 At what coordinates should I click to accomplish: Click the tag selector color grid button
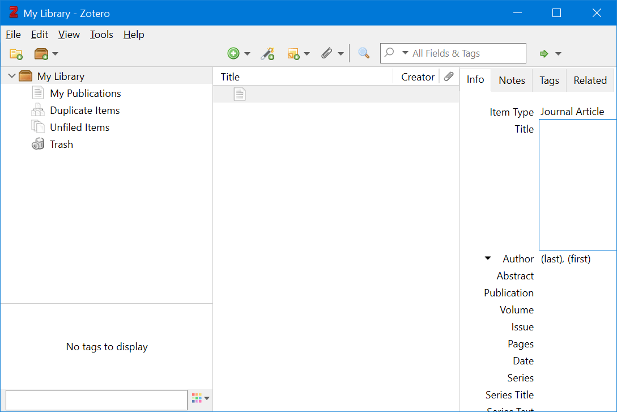[x=197, y=398]
